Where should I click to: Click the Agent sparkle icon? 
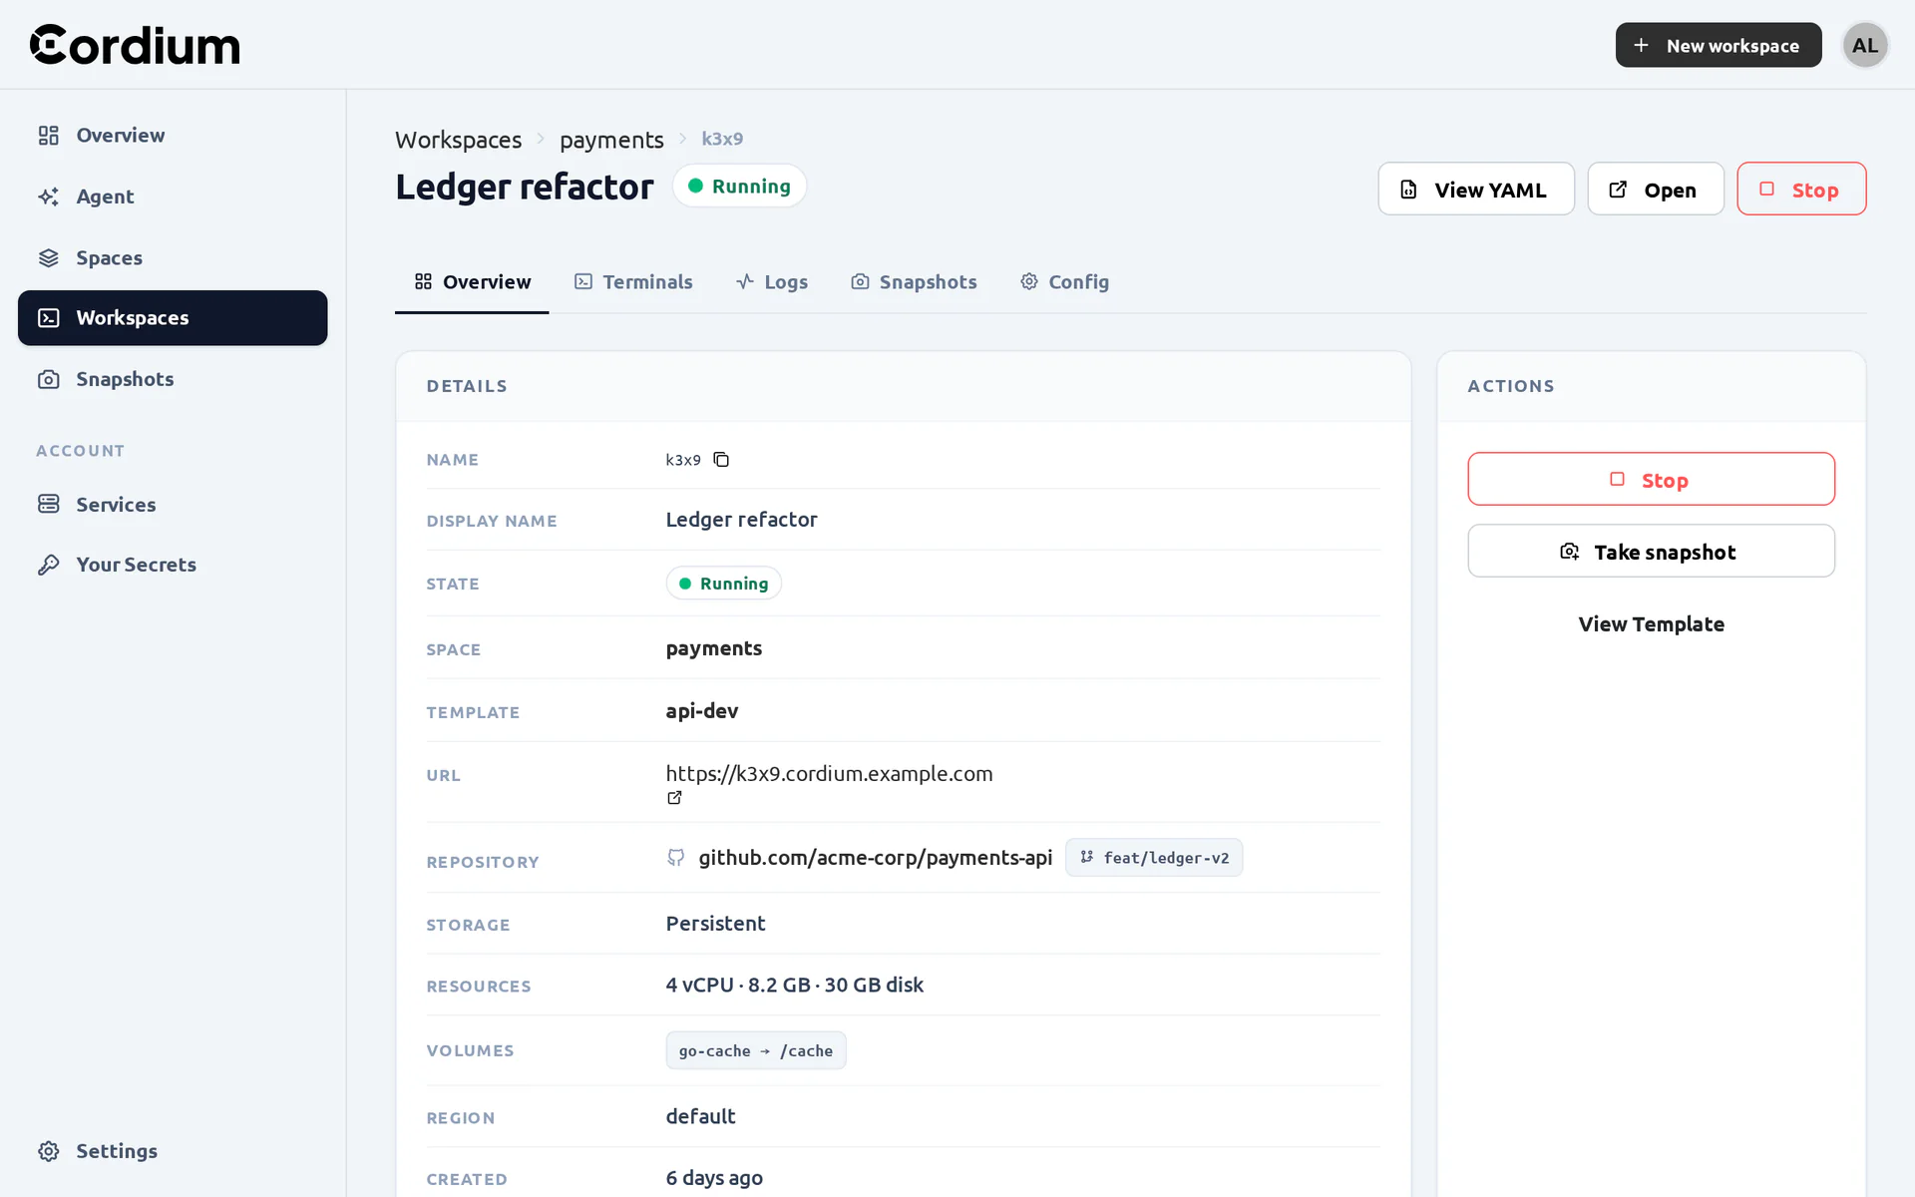pos(48,197)
